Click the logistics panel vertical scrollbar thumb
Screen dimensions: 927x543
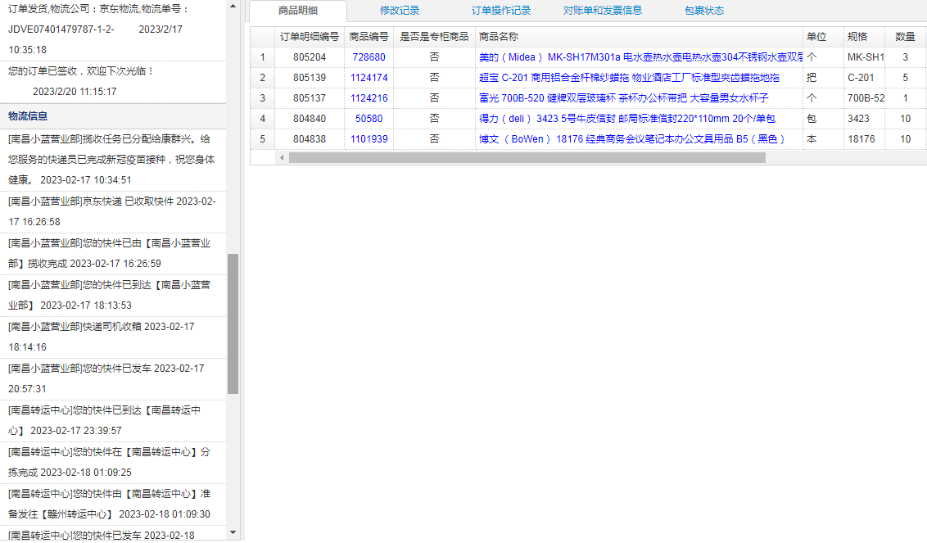233,324
